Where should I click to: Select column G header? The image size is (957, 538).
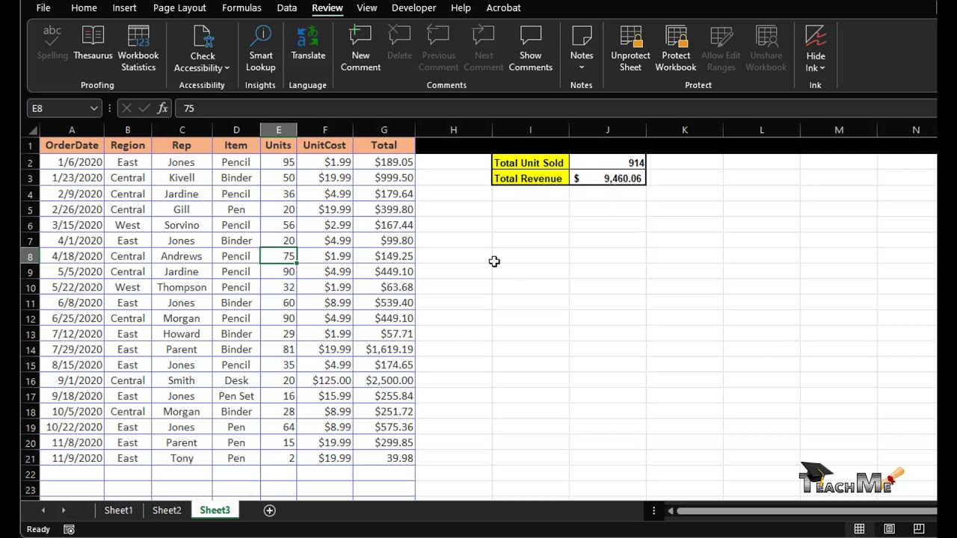(x=384, y=130)
